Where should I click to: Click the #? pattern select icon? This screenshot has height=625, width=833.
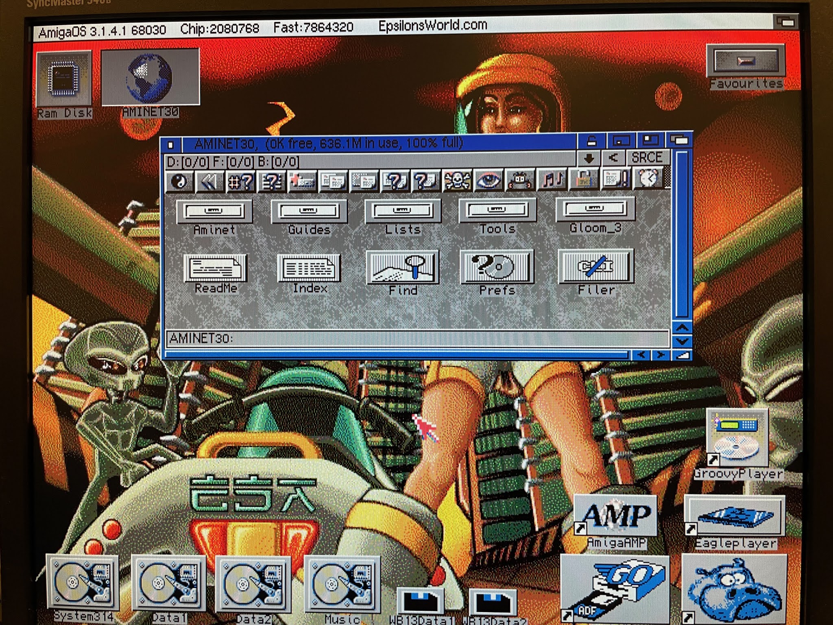240,181
